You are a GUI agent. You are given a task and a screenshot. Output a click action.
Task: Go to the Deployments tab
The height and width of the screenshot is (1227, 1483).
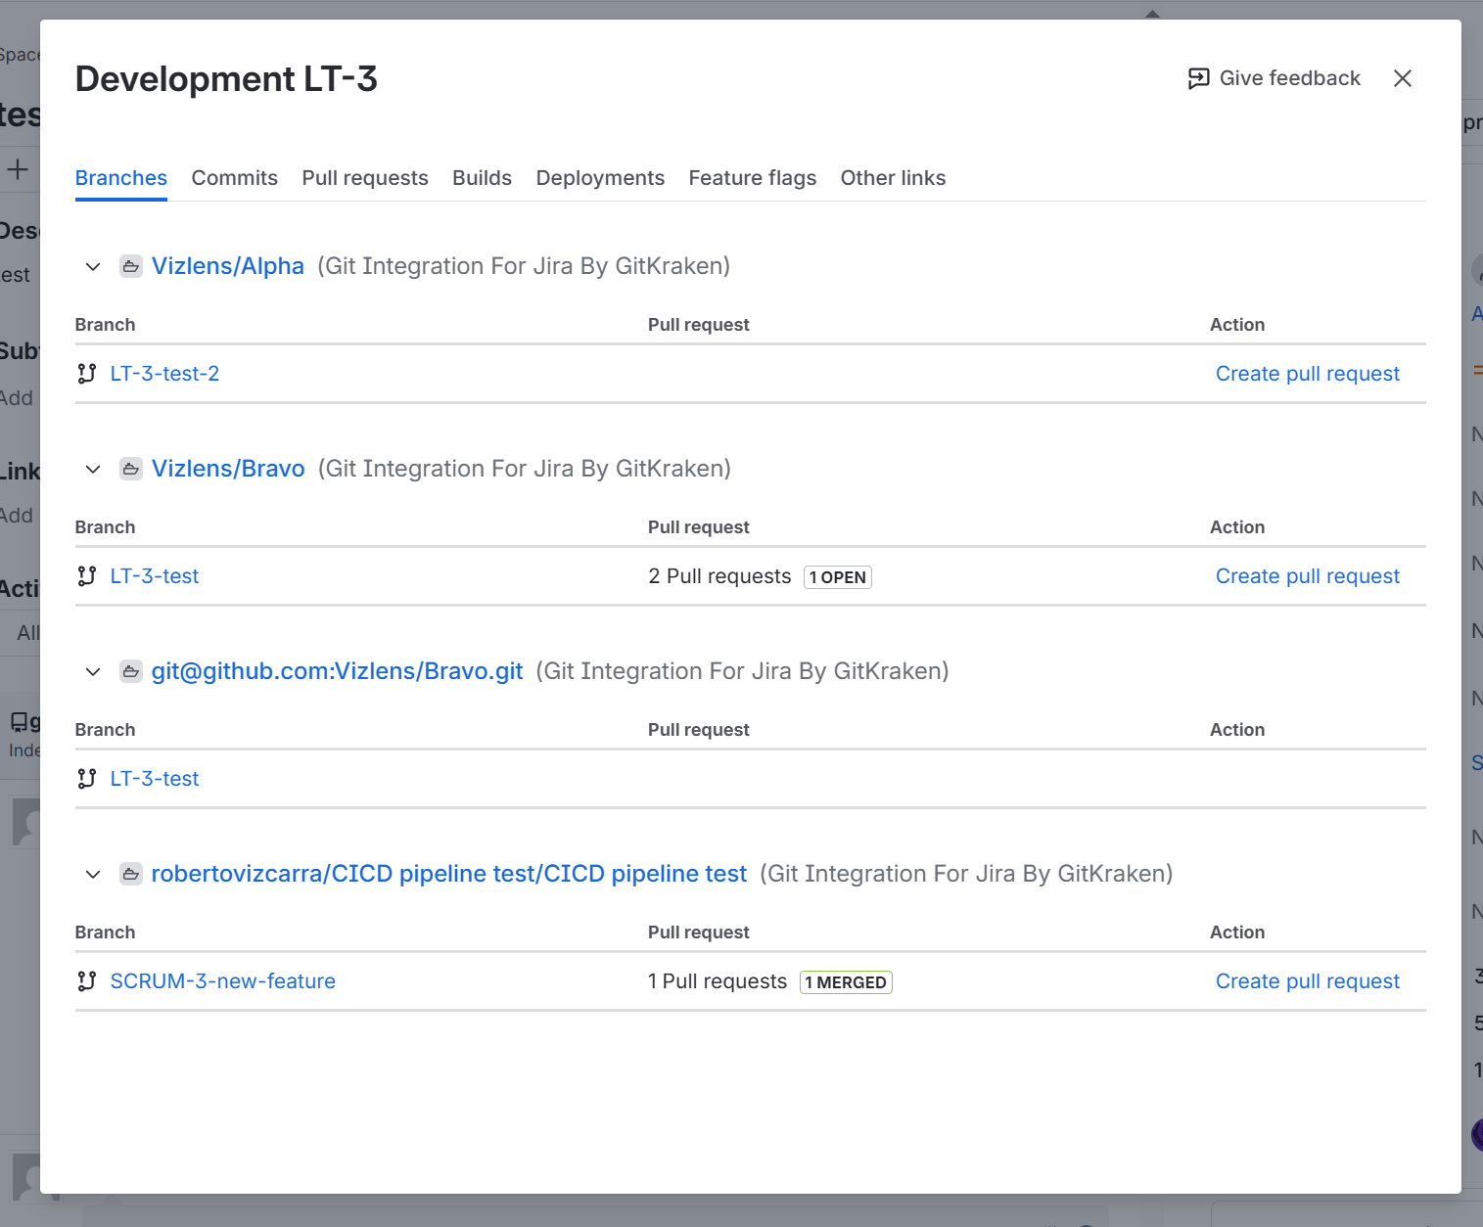click(600, 178)
